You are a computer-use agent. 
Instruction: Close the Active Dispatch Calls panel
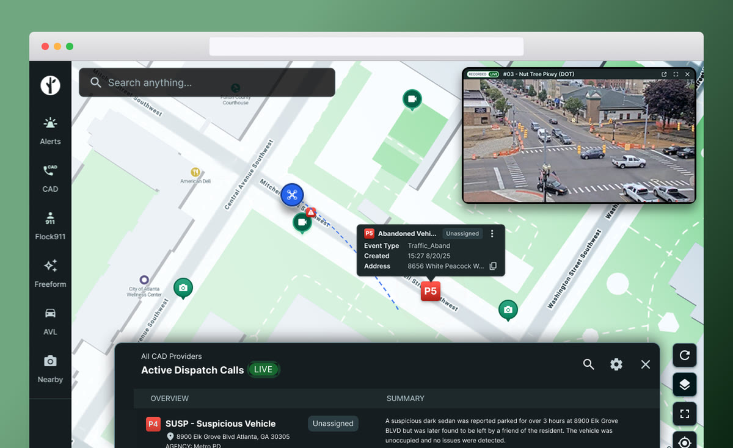click(645, 364)
